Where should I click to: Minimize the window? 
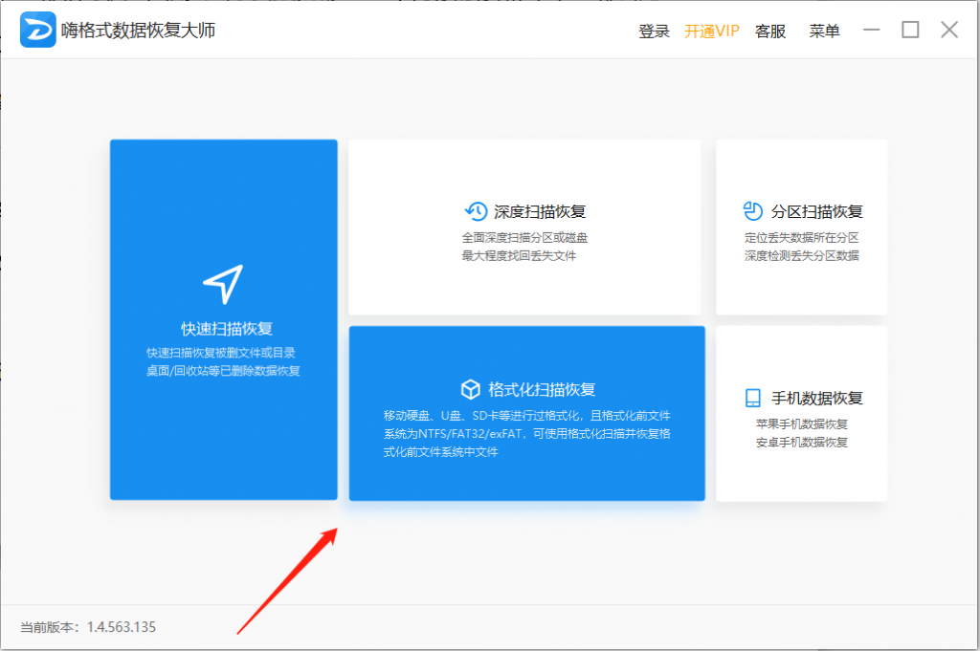click(x=871, y=30)
